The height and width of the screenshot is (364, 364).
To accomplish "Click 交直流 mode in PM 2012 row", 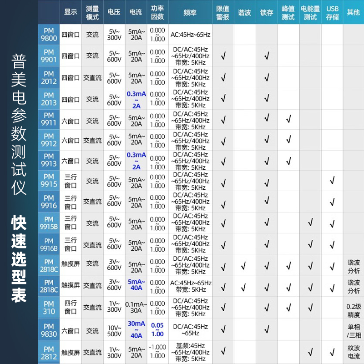I will [x=92, y=78].
